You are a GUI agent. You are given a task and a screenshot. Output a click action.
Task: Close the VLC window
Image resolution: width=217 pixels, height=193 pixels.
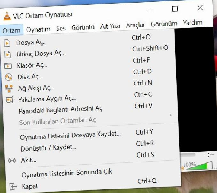click(x=200, y=8)
